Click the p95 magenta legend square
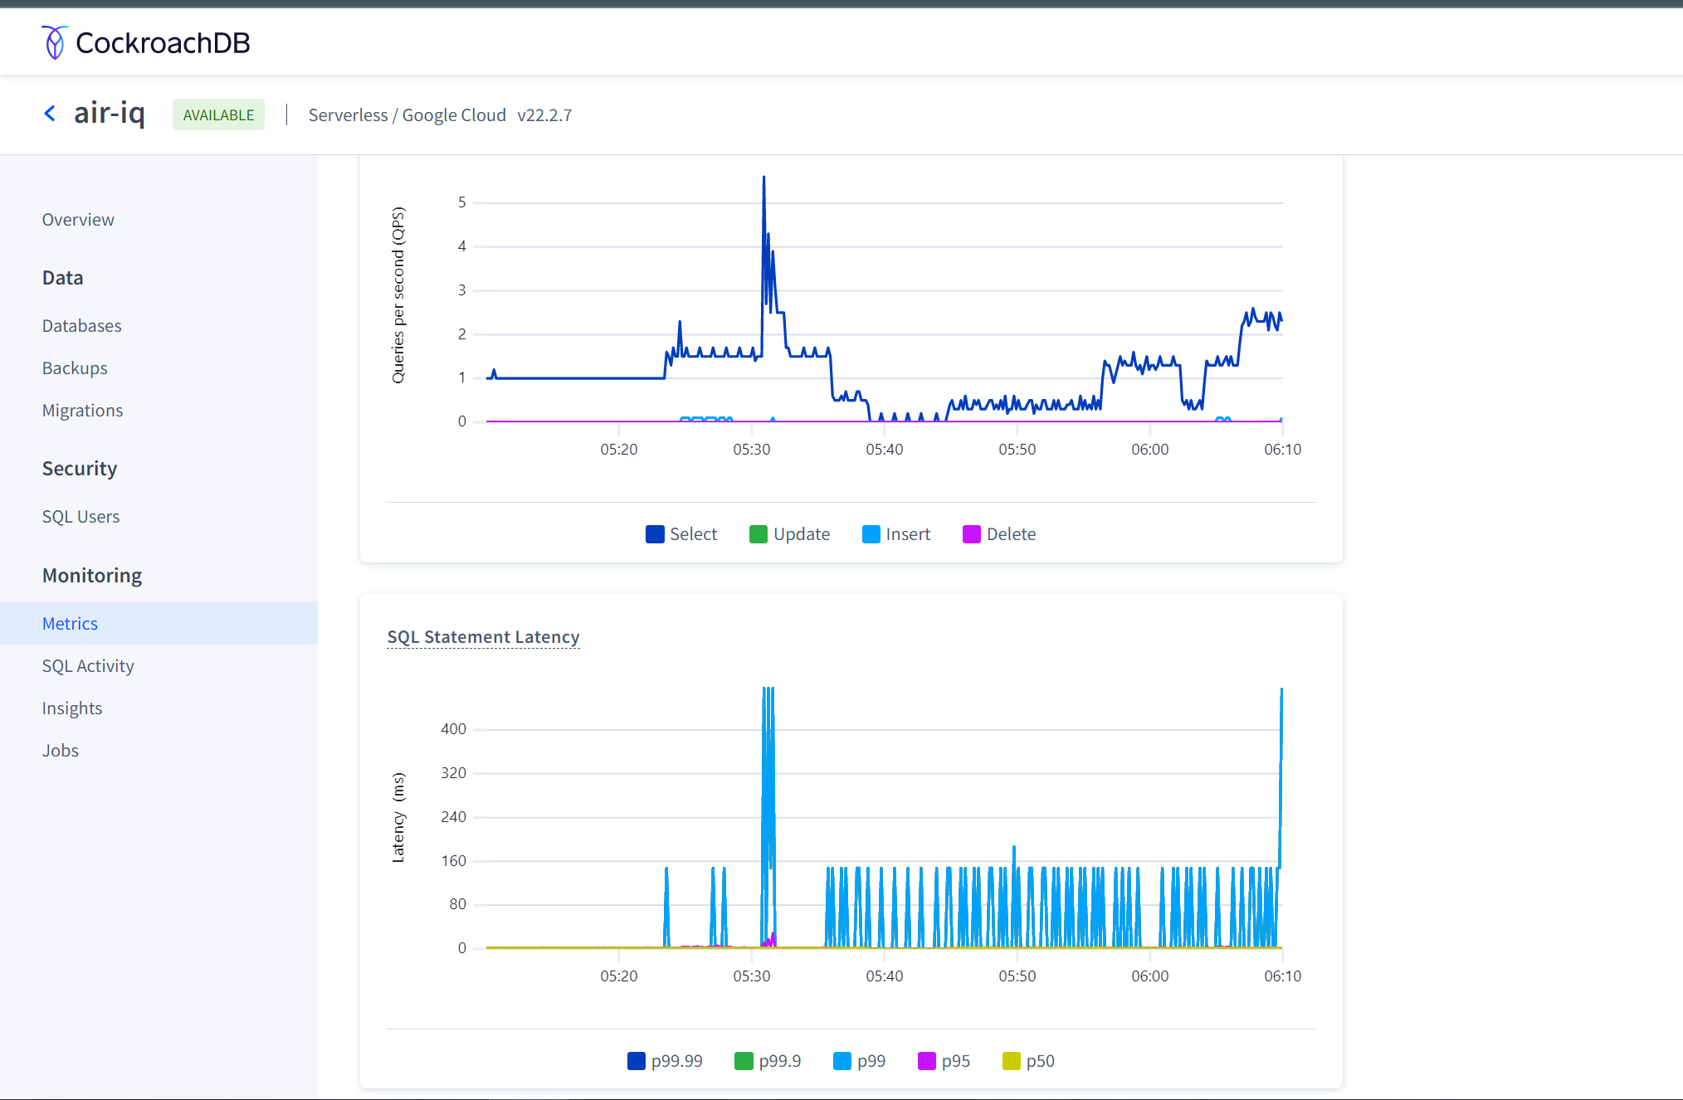 pyautogui.click(x=926, y=1061)
